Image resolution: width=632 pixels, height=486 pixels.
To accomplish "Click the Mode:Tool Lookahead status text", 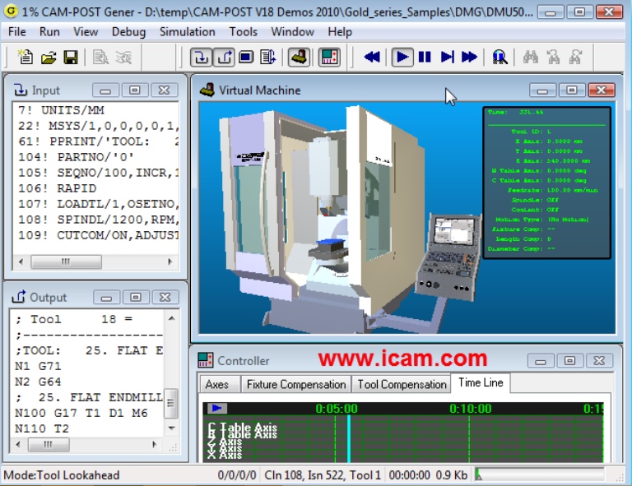I will point(61,475).
